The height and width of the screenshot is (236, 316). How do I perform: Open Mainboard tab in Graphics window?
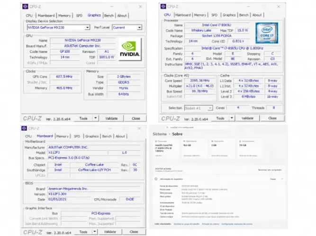(x=46, y=16)
